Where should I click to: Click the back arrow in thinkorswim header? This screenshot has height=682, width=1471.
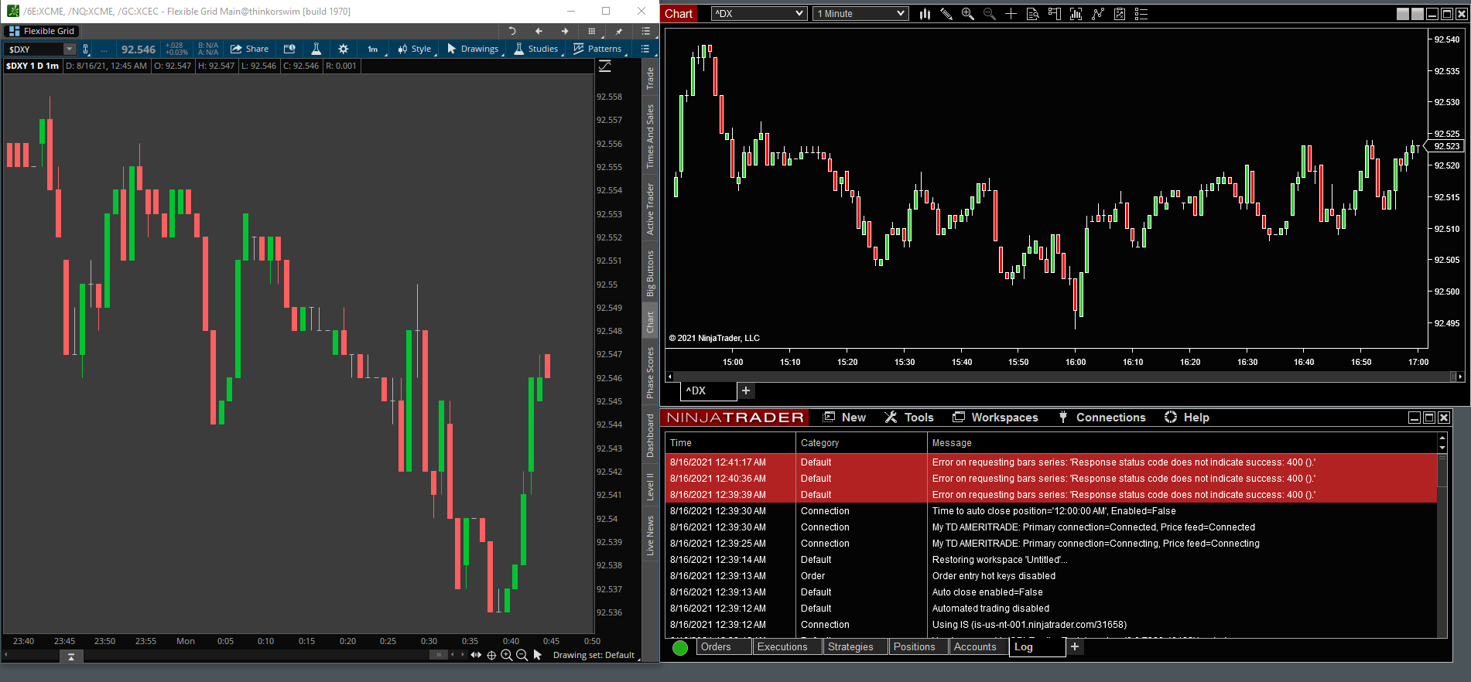(x=539, y=31)
